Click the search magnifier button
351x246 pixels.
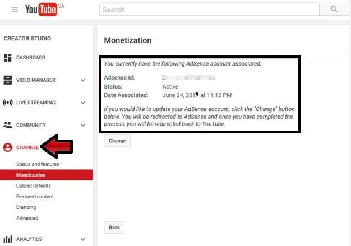[334, 10]
